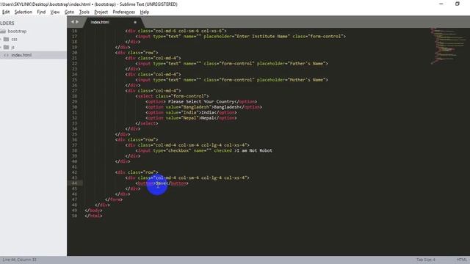This screenshot has width=470, height=264.
Task: Click the minimap code overview
Action: [x=448, y=45]
